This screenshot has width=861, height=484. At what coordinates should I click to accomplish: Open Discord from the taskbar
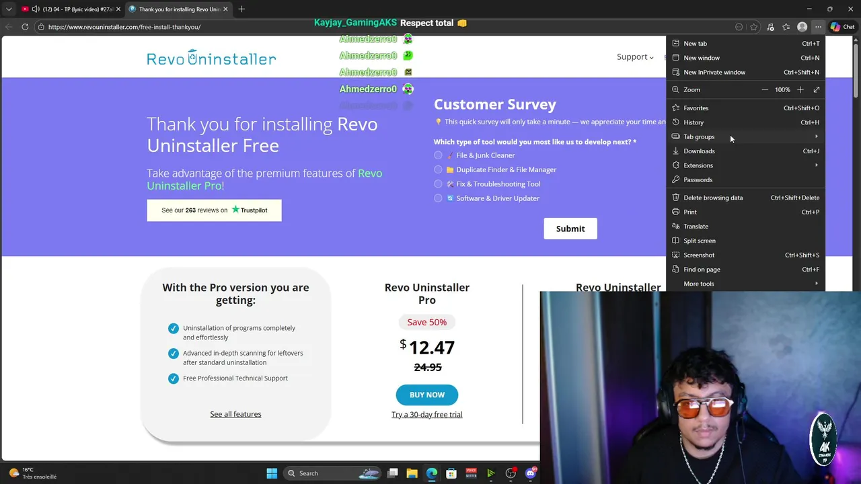click(x=530, y=473)
